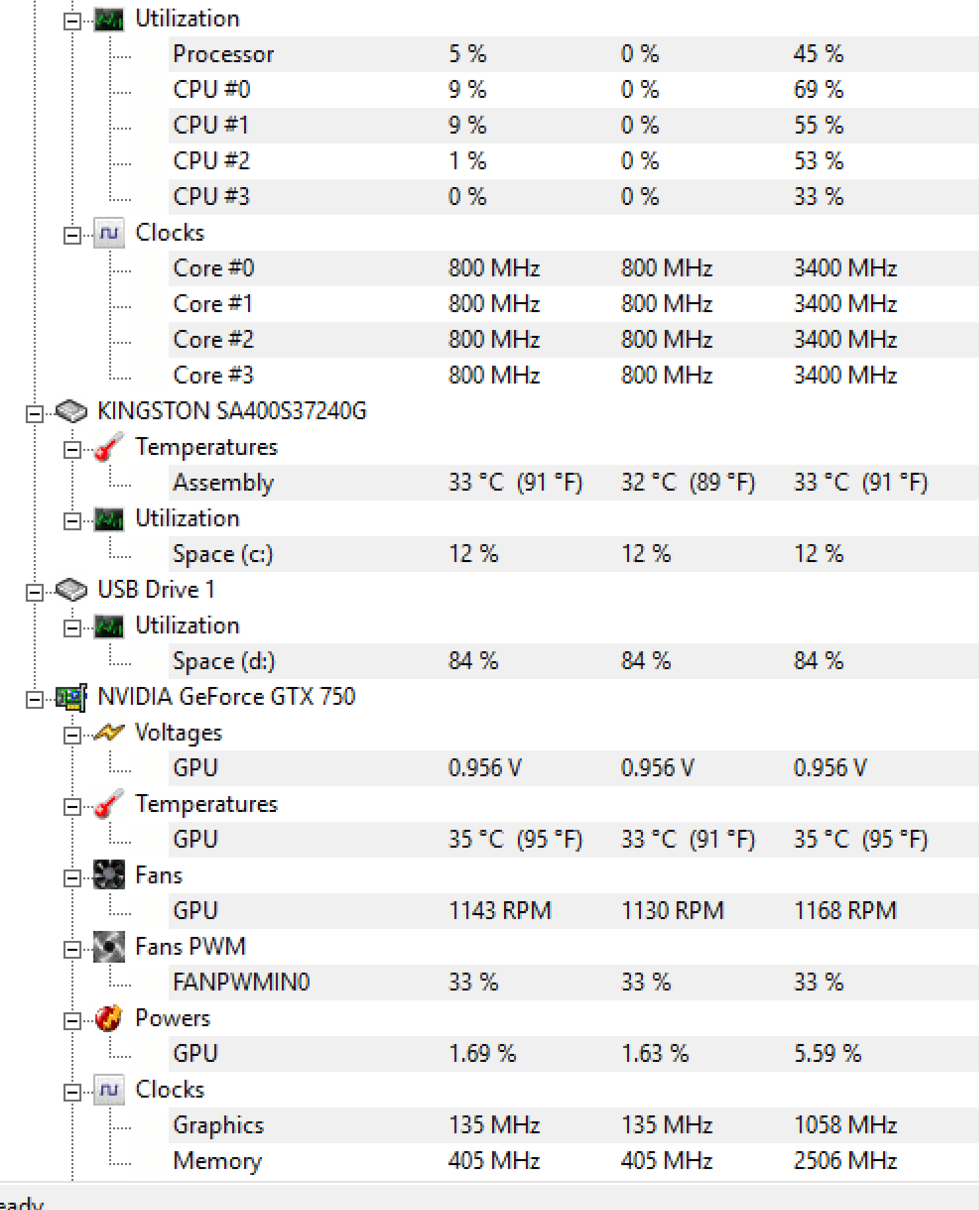Image resolution: width=979 pixels, height=1210 pixels.
Task: Collapse the Fans PWM group
Action: [x=72, y=949]
